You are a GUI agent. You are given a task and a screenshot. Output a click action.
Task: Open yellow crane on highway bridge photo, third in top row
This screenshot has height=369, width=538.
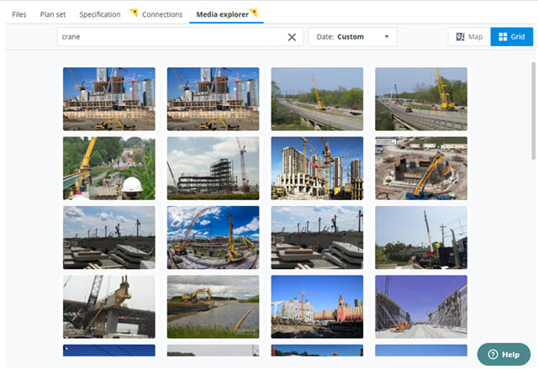click(x=317, y=99)
